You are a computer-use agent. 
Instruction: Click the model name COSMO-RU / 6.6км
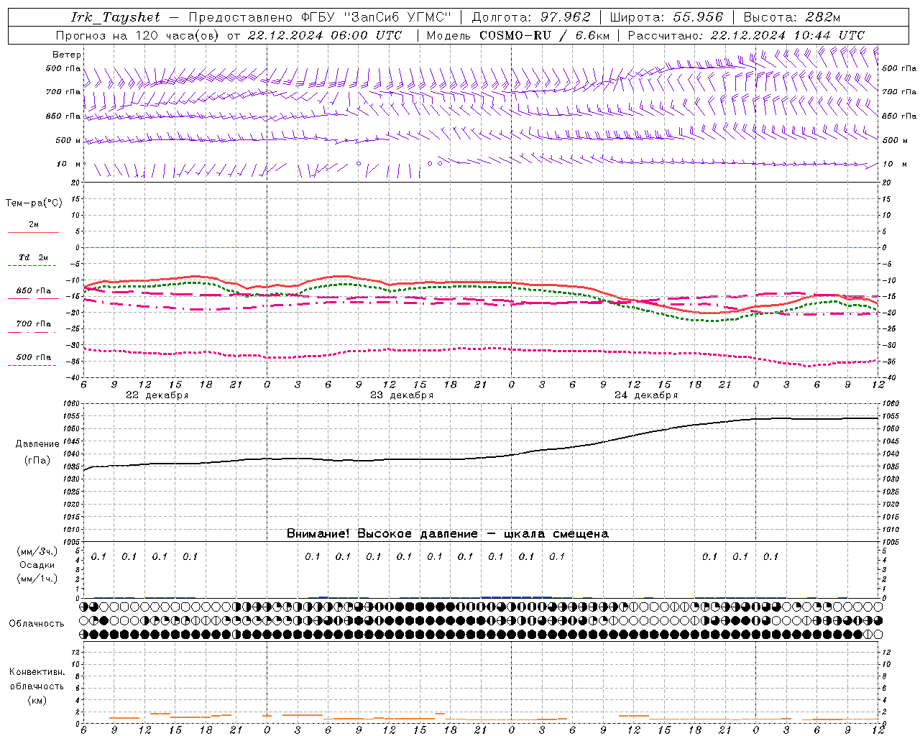coord(544,35)
